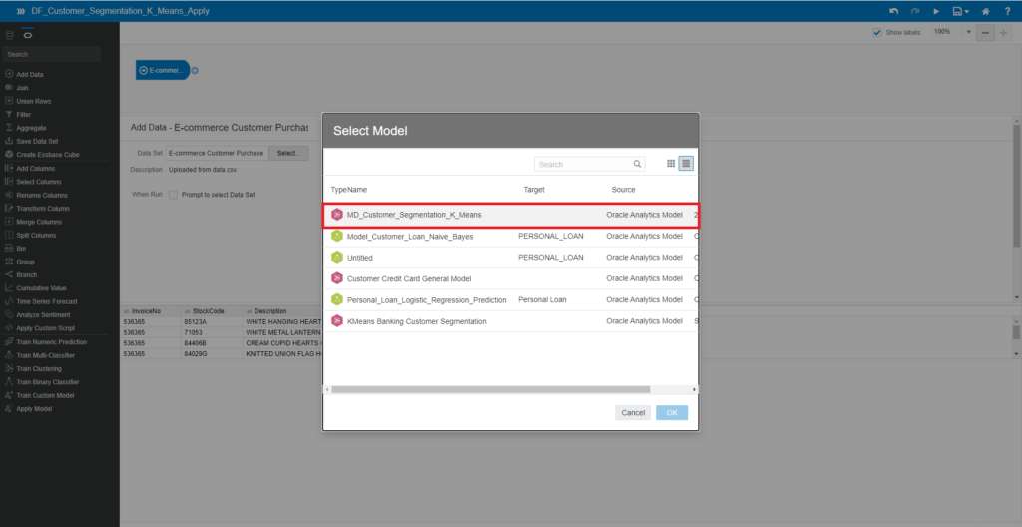Click the OK button

pyautogui.click(x=672, y=413)
